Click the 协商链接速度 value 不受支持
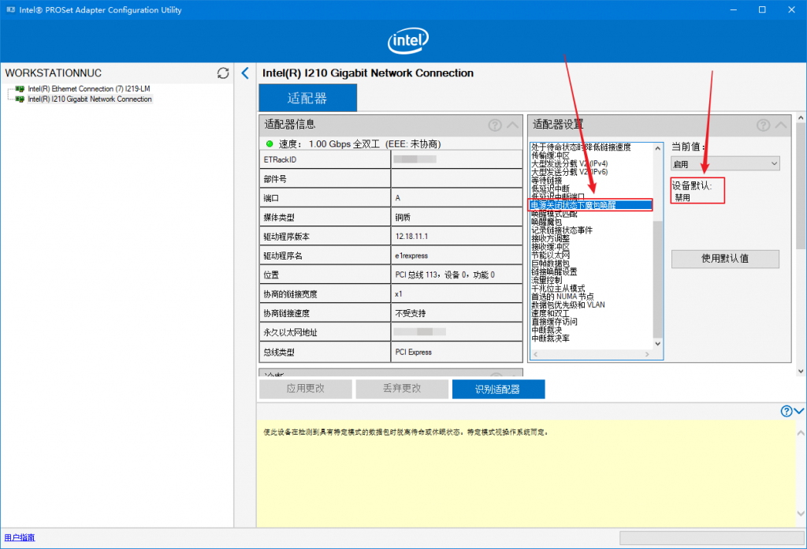The height and width of the screenshot is (549, 807). tap(410, 313)
